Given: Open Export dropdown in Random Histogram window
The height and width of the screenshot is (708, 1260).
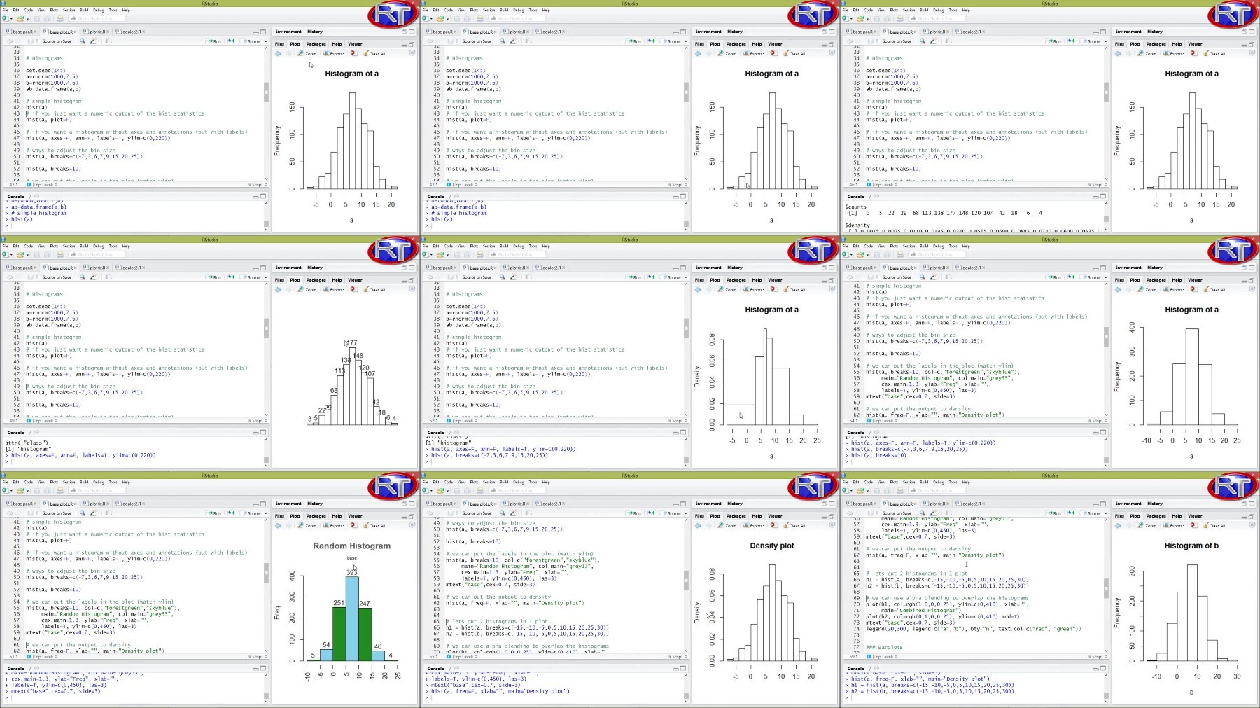Looking at the screenshot, I should click(x=333, y=525).
